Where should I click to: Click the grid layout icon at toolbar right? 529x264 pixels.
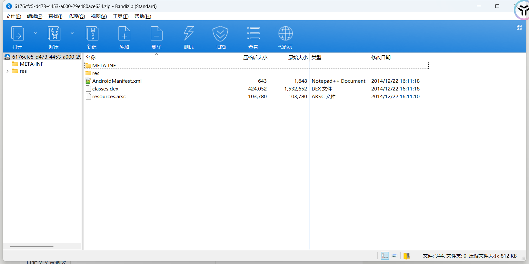tap(519, 27)
